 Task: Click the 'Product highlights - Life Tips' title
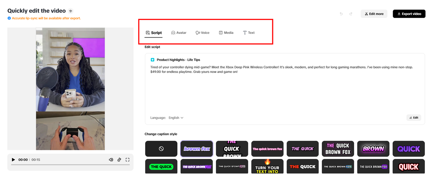(x=178, y=60)
